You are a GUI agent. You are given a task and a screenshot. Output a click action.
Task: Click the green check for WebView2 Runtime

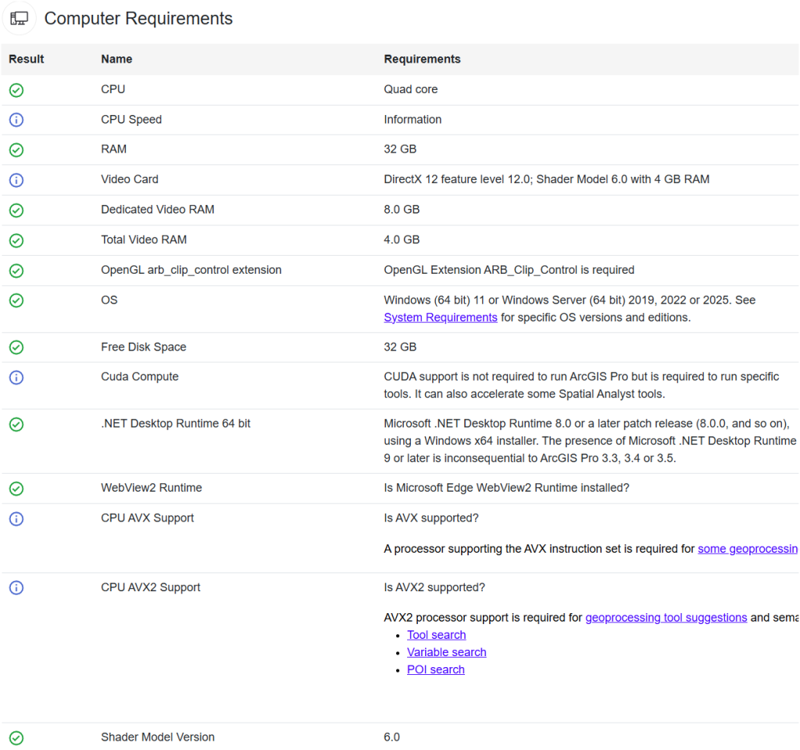pyautogui.click(x=16, y=488)
